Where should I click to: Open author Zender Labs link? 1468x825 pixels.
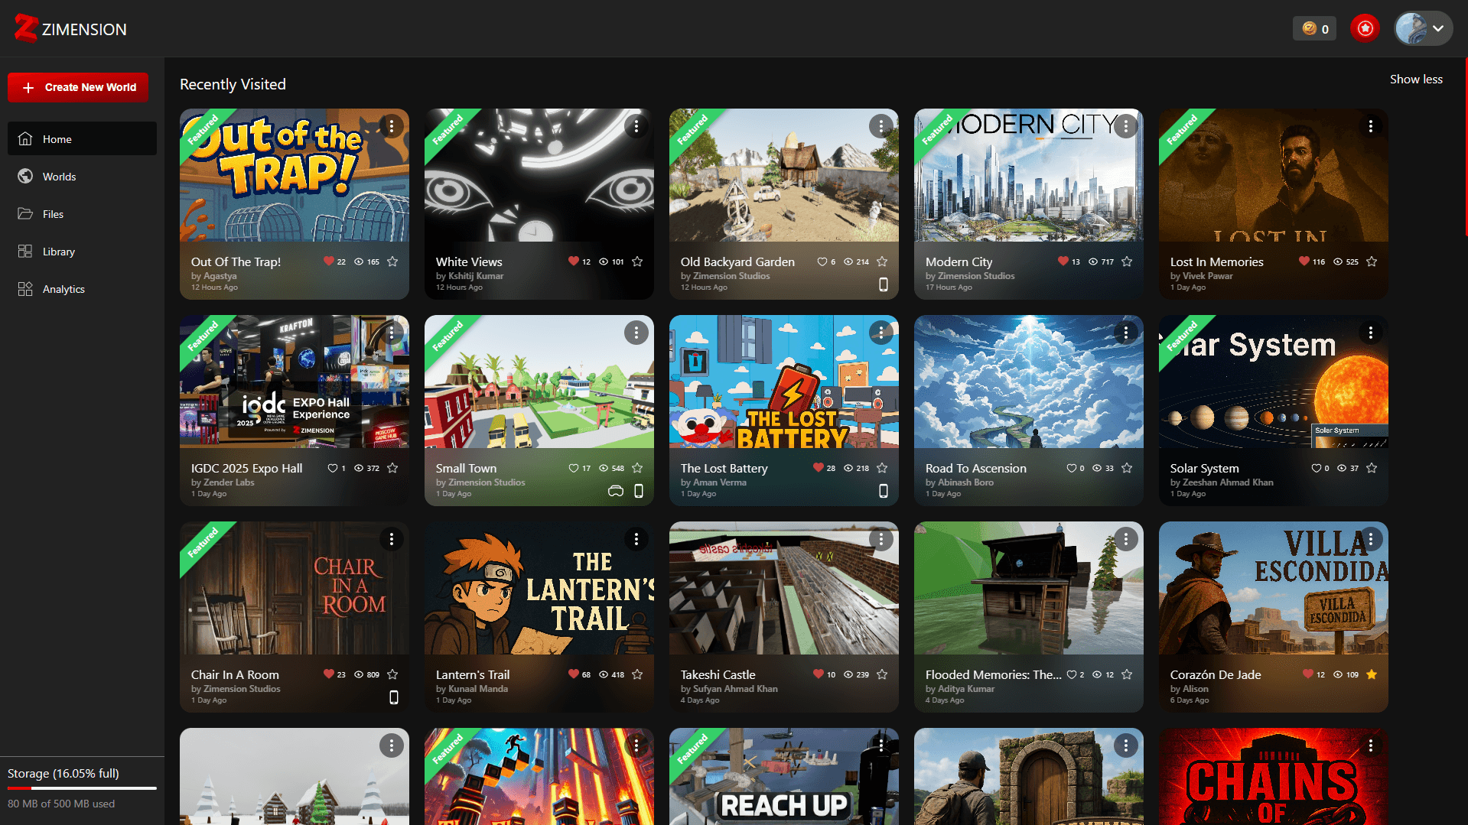point(229,482)
